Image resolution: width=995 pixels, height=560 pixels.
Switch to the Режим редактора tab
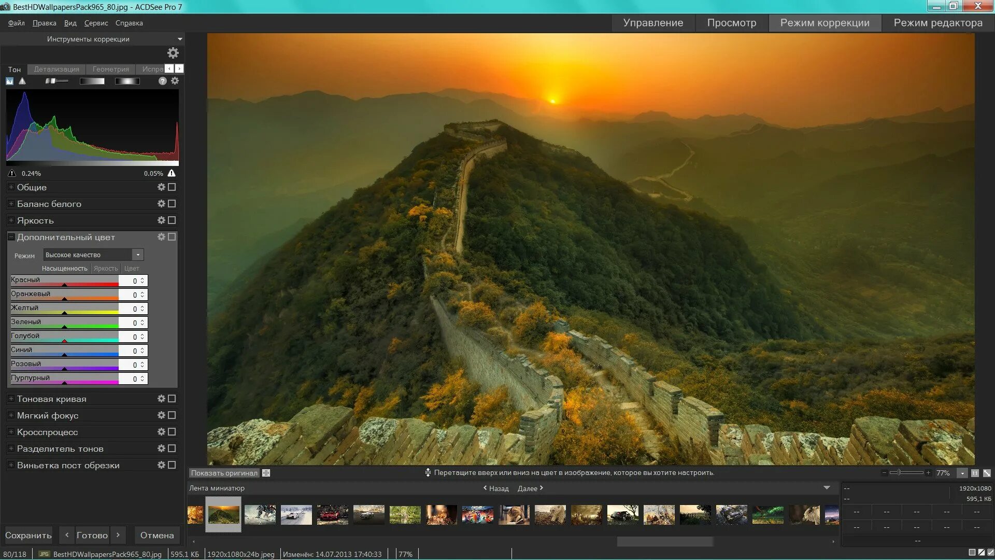point(938,23)
